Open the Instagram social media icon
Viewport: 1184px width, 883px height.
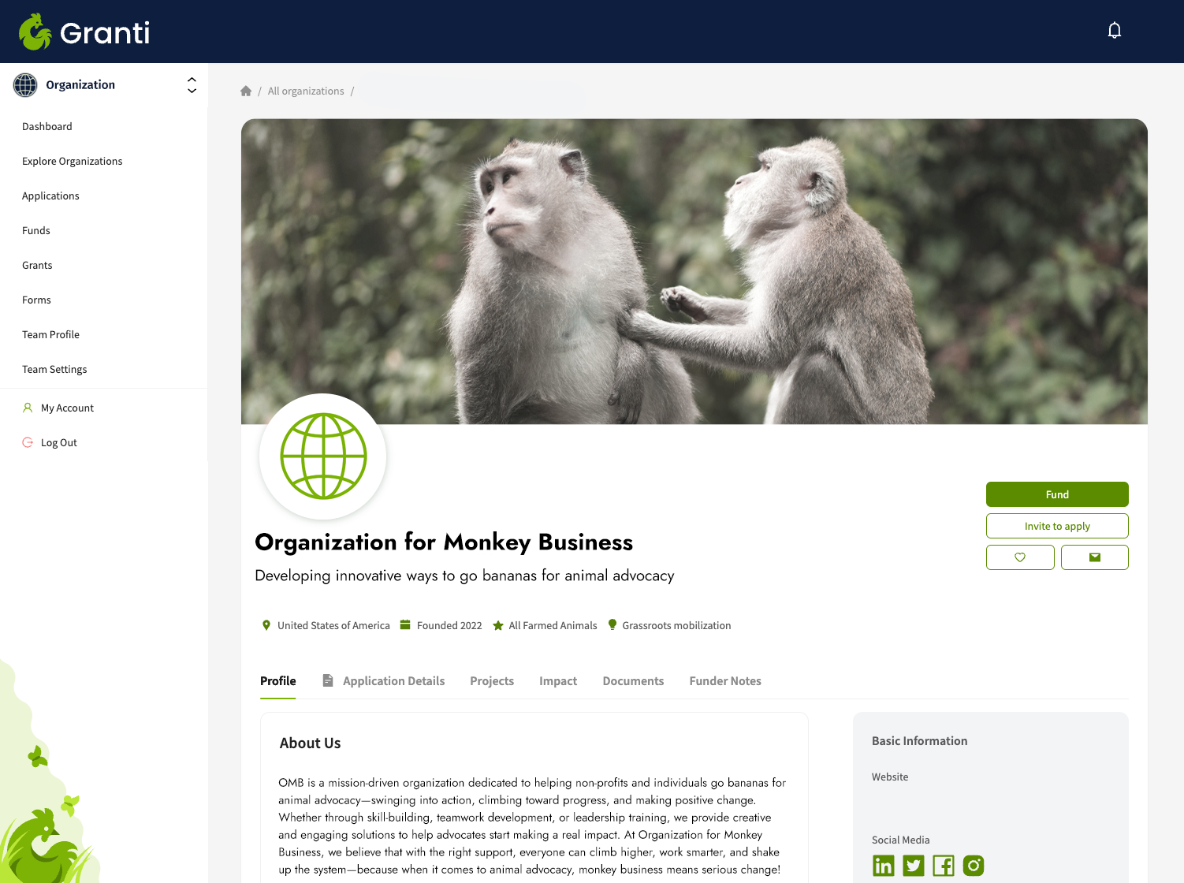pos(973,865)
